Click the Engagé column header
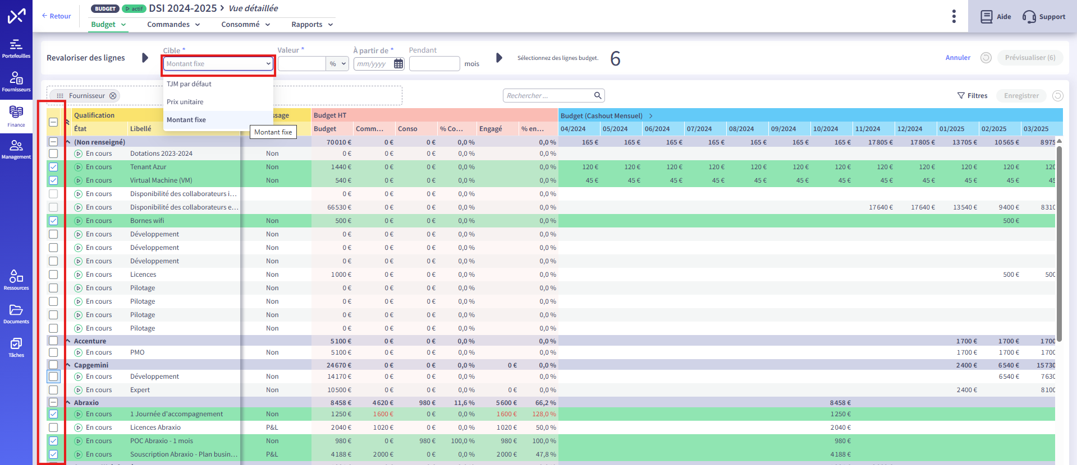The image size is (1077, 465). pyautogui.click(x=491, y=129)
